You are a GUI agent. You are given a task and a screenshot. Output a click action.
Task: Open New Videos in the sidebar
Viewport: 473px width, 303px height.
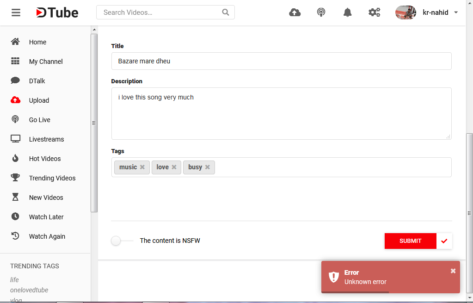[45, 198]
